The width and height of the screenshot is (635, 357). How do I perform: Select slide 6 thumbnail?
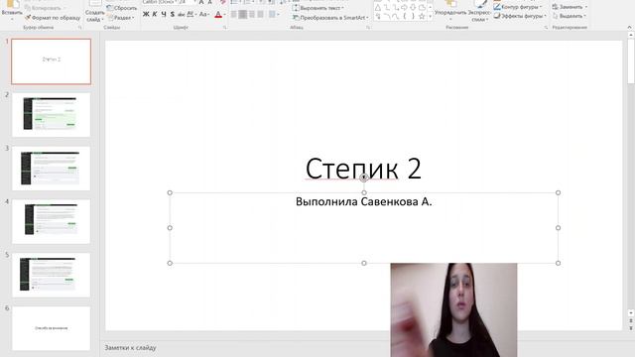click(51, 328)
